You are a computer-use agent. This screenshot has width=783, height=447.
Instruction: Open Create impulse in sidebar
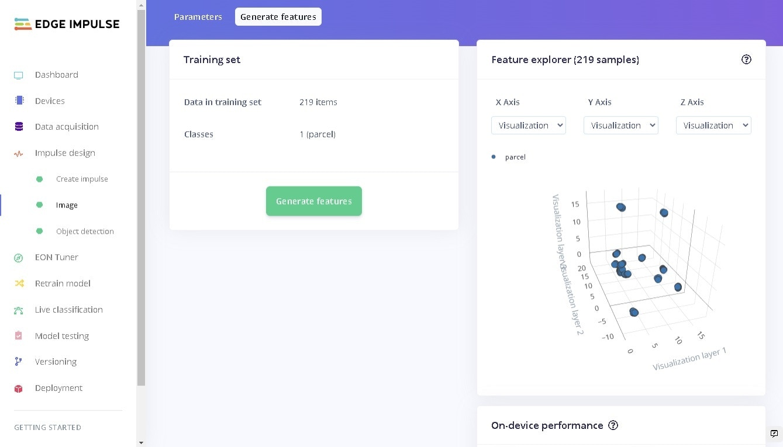(82, 179)
